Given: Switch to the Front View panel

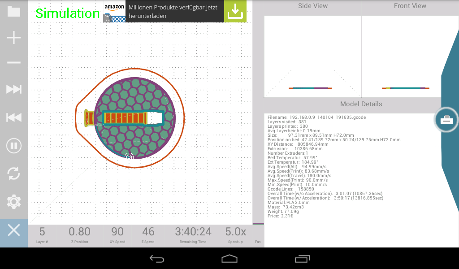Looking at the screenshot, I should pyautogui.click(x=410, y=6).
